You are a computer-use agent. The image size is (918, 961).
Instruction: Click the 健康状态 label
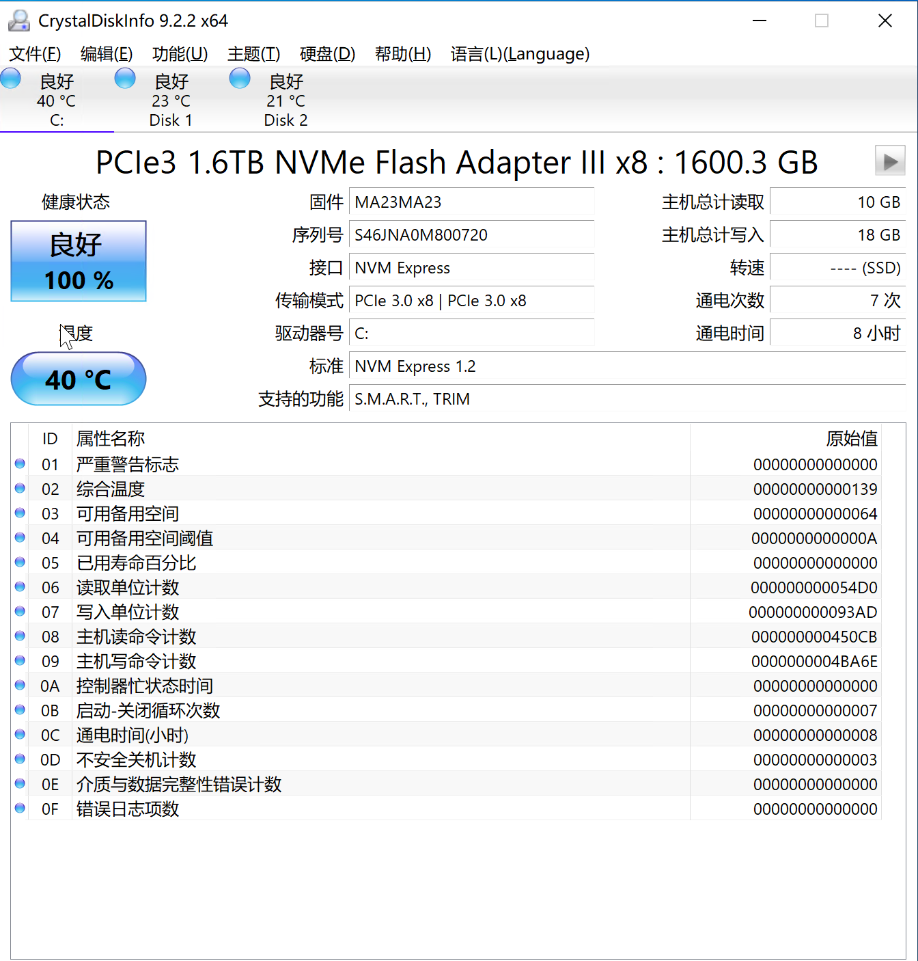(76, 202)
